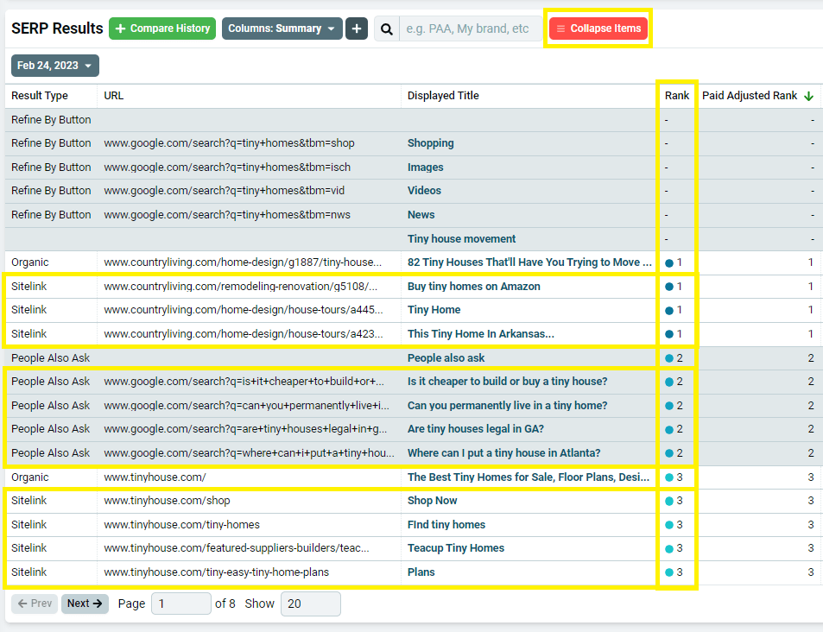Viewport: 823px width, 632px height.
Task: Open the Tiny house movement link
Action: (461, 239)
